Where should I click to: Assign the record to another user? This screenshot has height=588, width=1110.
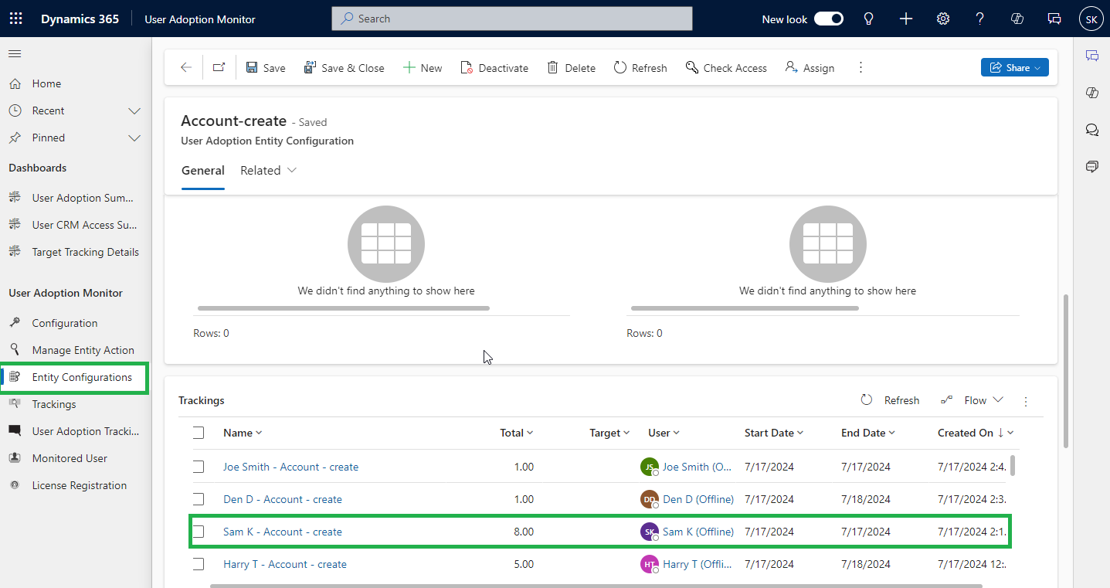810,68
